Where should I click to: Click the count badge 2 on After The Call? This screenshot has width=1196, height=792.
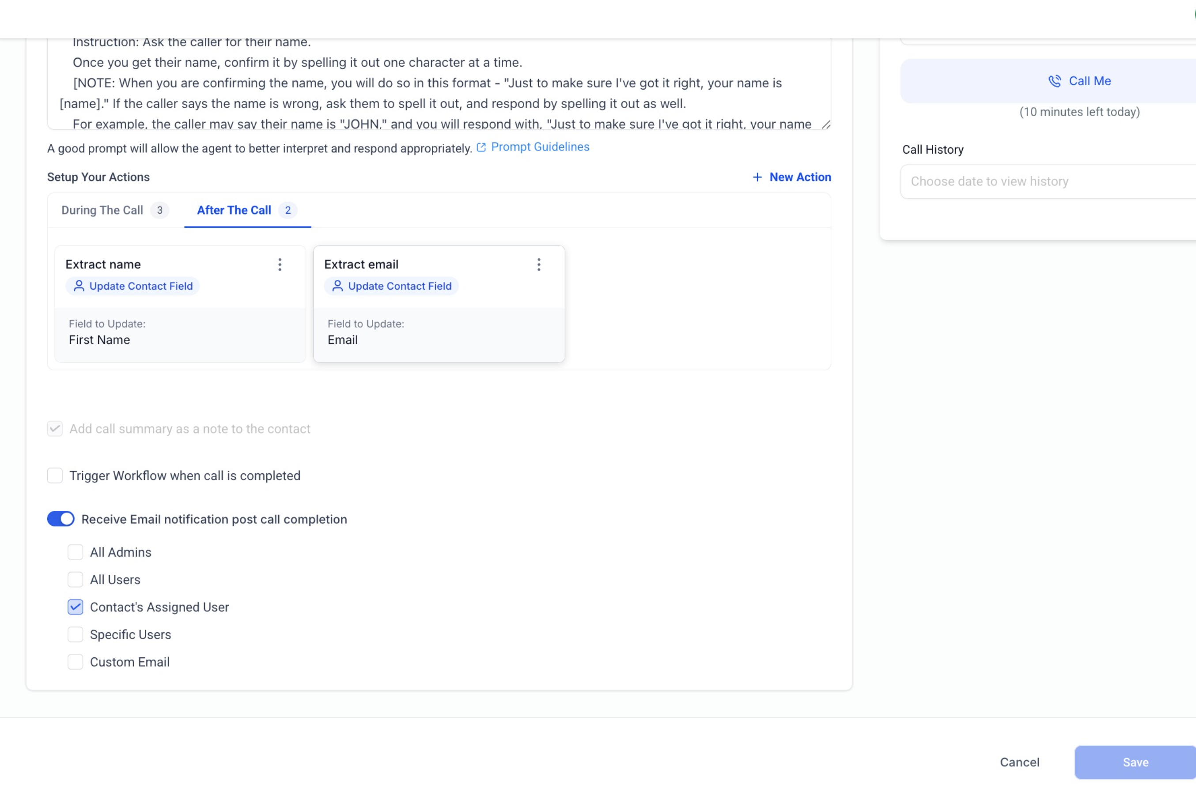288,210
